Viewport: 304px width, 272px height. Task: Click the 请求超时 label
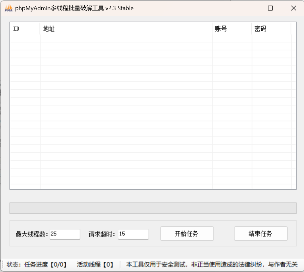(x=102, y=234)
